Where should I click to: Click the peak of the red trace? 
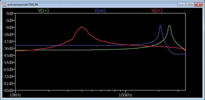[81, 27]
